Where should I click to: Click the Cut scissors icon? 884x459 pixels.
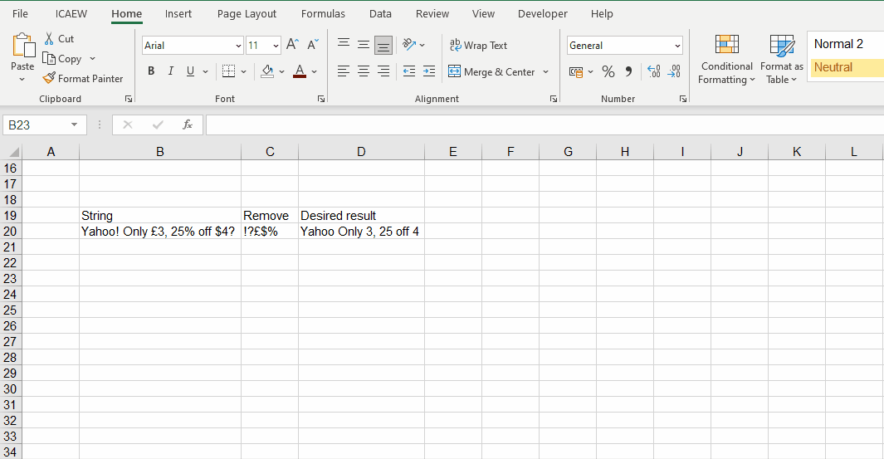point(49,39)
